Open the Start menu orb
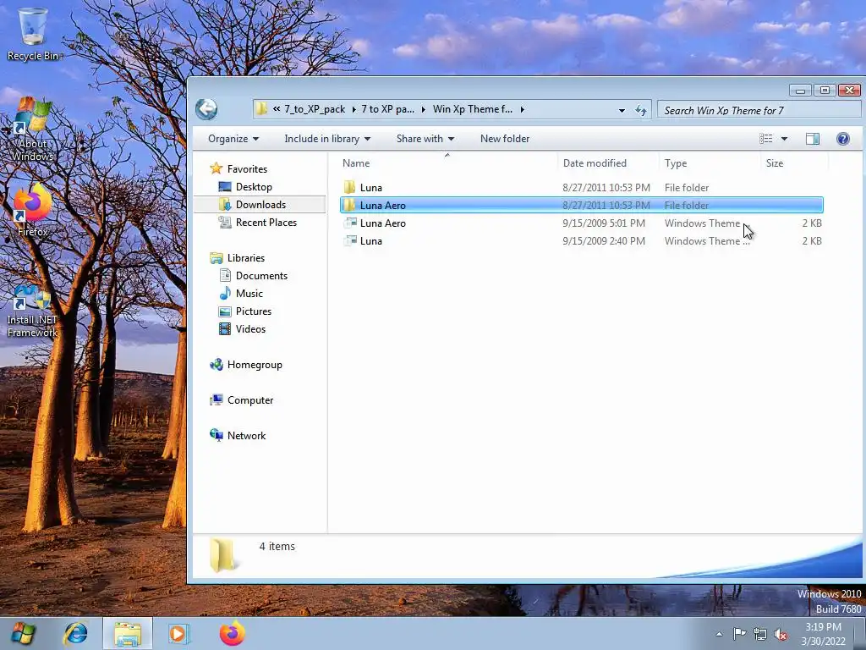 coord(23,633)
